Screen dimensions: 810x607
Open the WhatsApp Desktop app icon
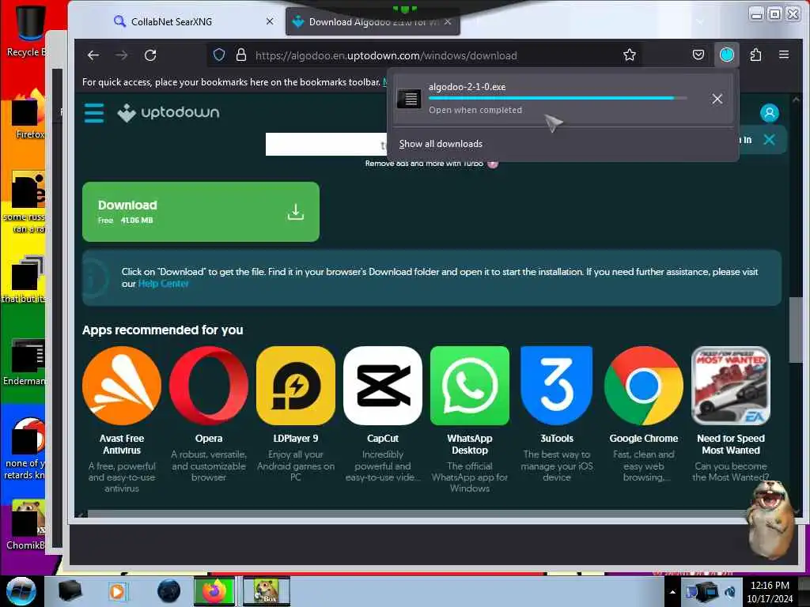tap(470, 386)
